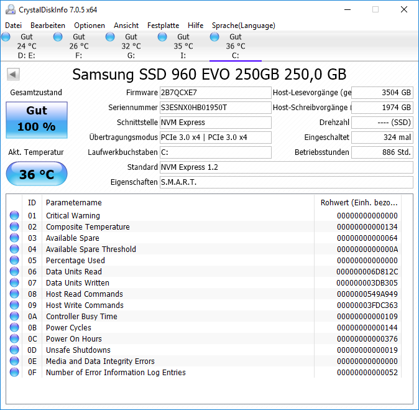The width and height of the screenshot is (419, 410).
Task: Click the blue status orb for drive D: E:
Action: point(6,37)
